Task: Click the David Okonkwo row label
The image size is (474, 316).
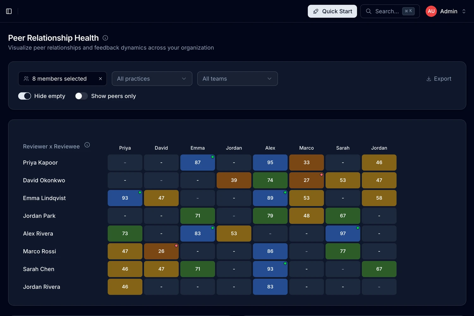Action: pyautogui.click(x=44, y=180)
